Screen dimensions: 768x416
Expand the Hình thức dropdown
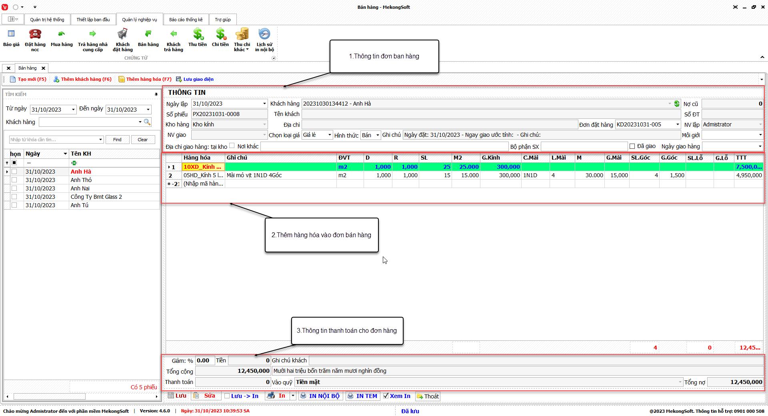[378, 135]
